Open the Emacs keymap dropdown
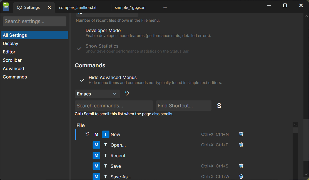The height and width of the screenshot is (180, 309). (97, 94)
